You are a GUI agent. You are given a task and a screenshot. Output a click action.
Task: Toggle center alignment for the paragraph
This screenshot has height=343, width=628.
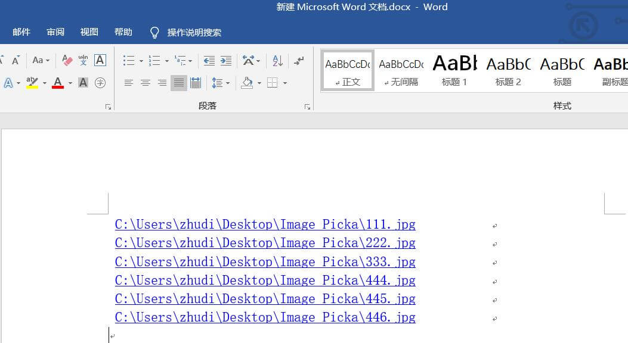coord(145,83)
